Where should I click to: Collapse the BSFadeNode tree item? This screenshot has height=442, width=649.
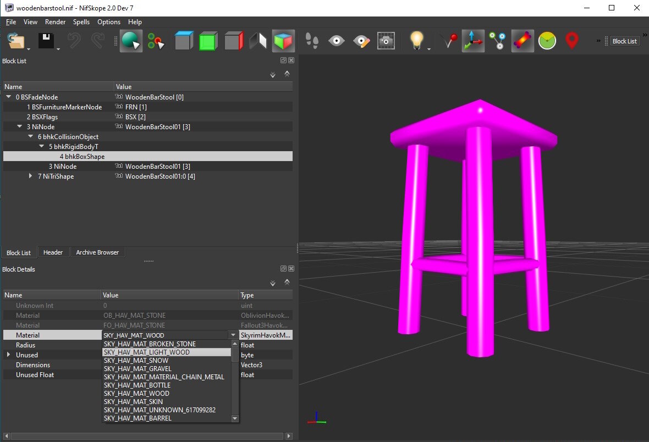pyautogui.click(x=8, y=97)
